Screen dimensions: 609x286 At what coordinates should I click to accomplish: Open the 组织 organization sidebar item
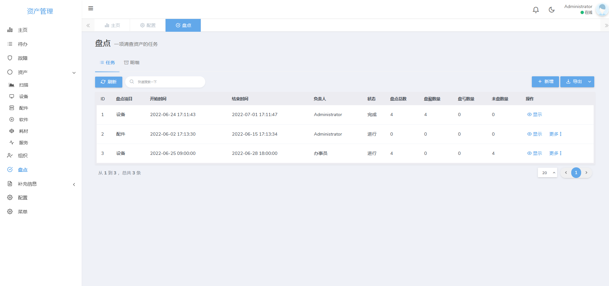tap(22, 156)
